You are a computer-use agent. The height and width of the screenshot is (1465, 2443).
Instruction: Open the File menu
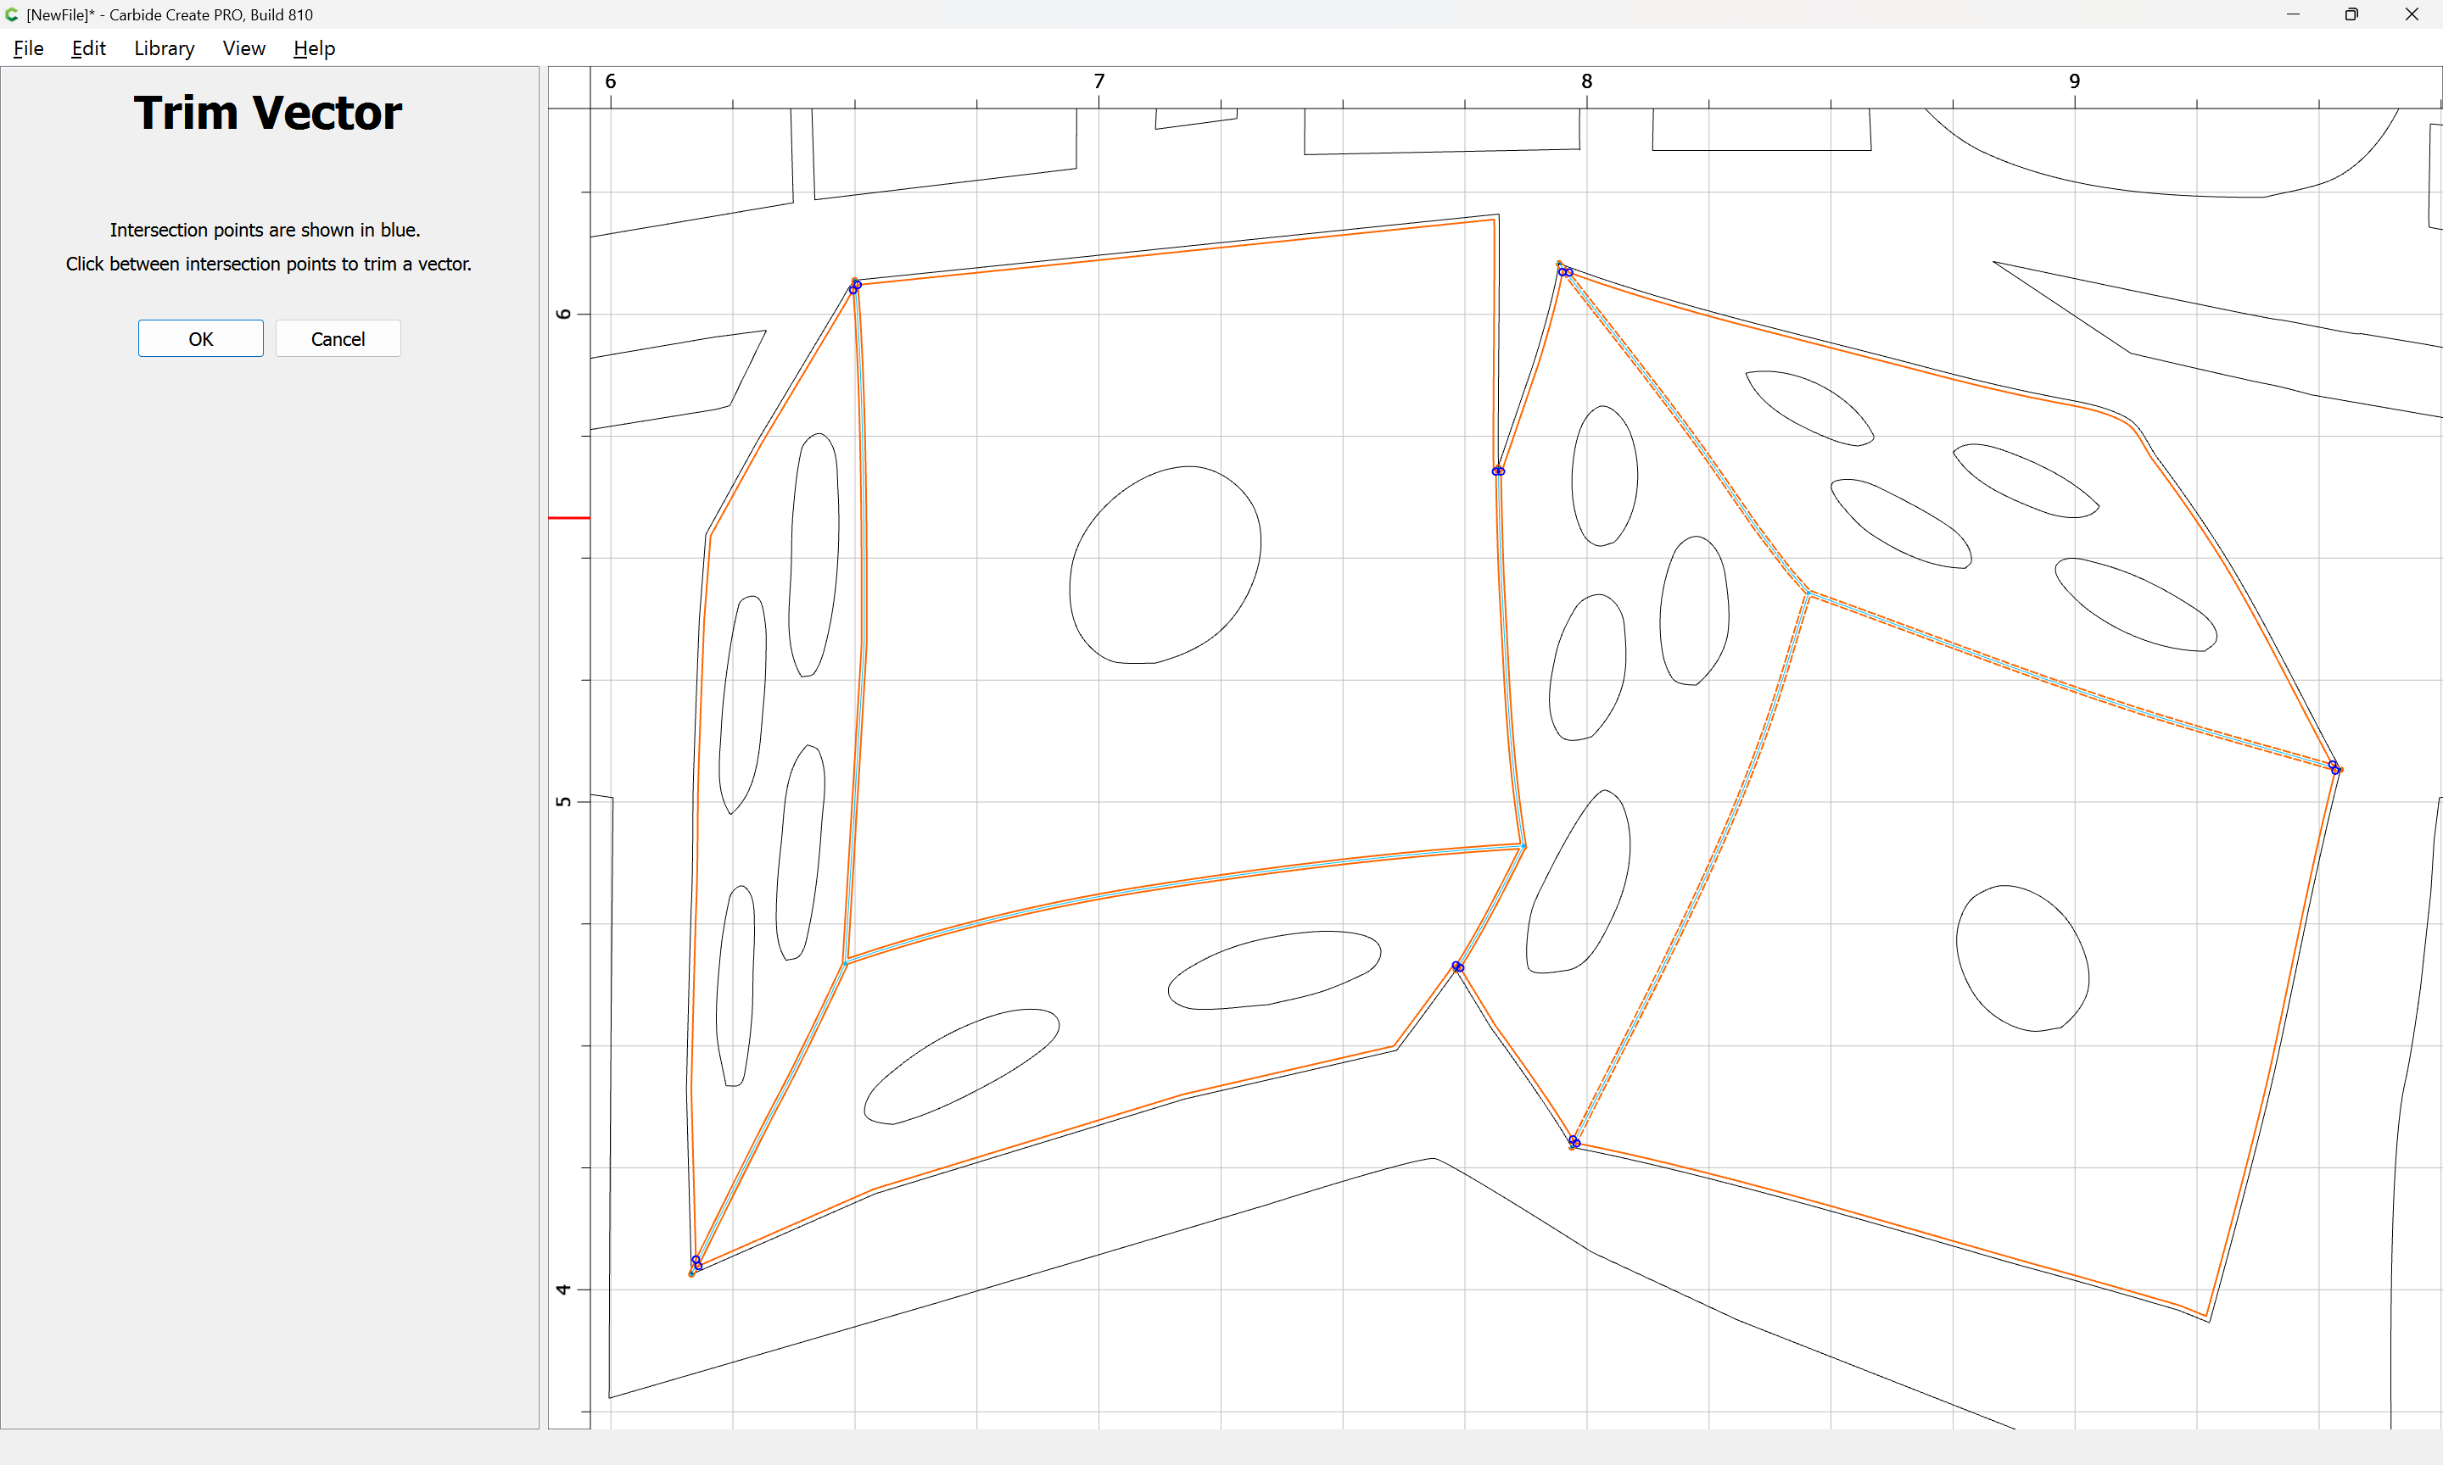point(29,48)
